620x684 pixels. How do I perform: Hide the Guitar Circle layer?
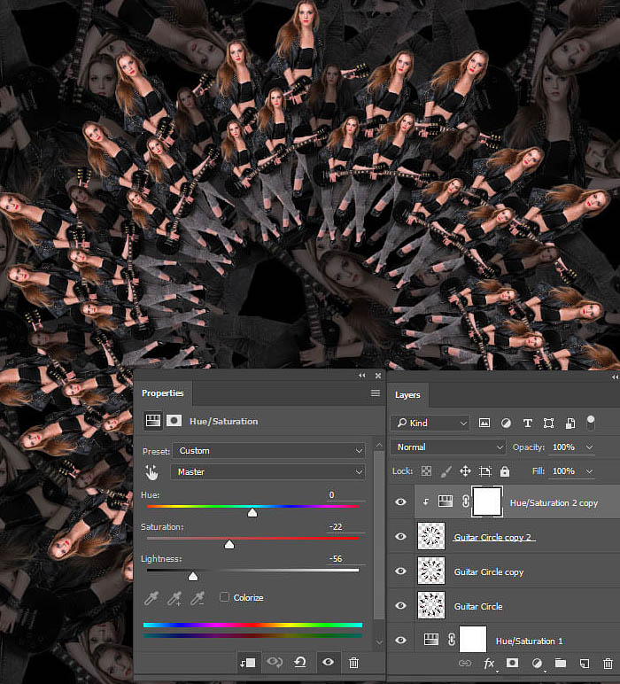coord(400,605)
